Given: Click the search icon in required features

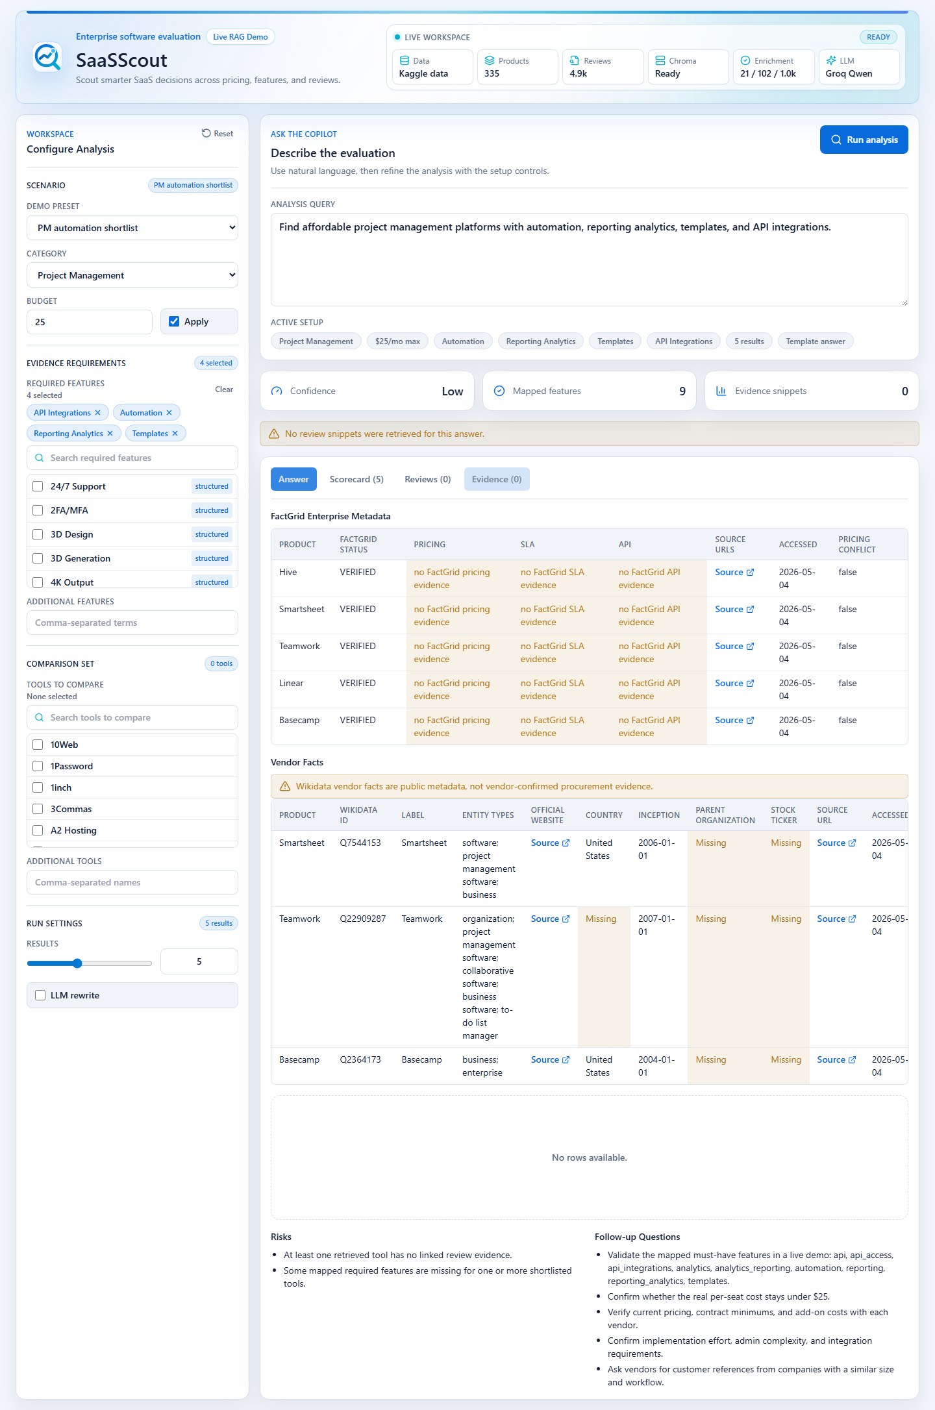Looking at the screenshot, I should click(x=40, y=458).
